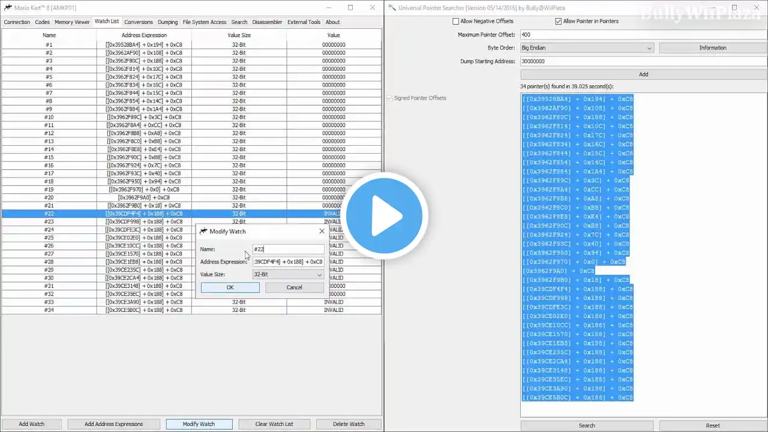Click Pointer Searcher result [[0x39CE5B0C] + 0x188] + 0xC8
Image resolution: width=768 pixels, height=432 pixels.
(x=578, y=397)
